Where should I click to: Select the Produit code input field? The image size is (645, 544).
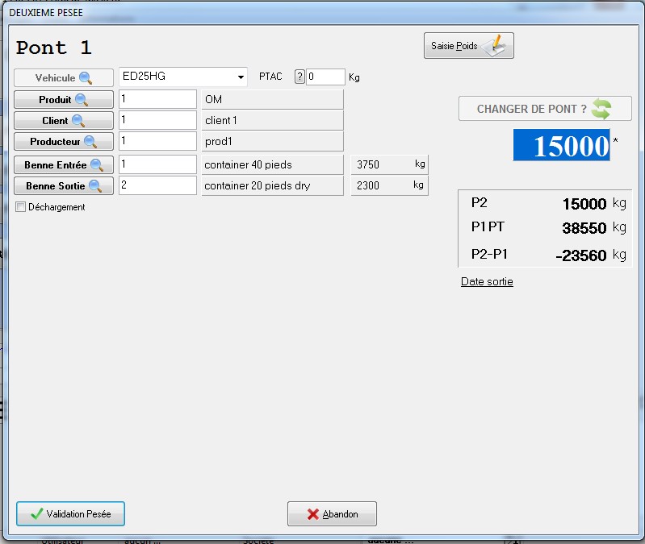[x=157, y=99]
